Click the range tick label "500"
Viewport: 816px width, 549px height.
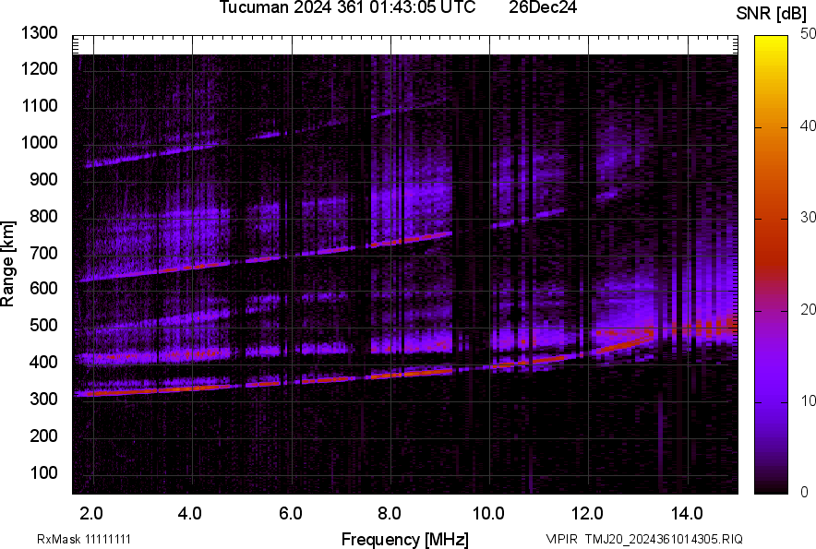click(x=43, y=325)
